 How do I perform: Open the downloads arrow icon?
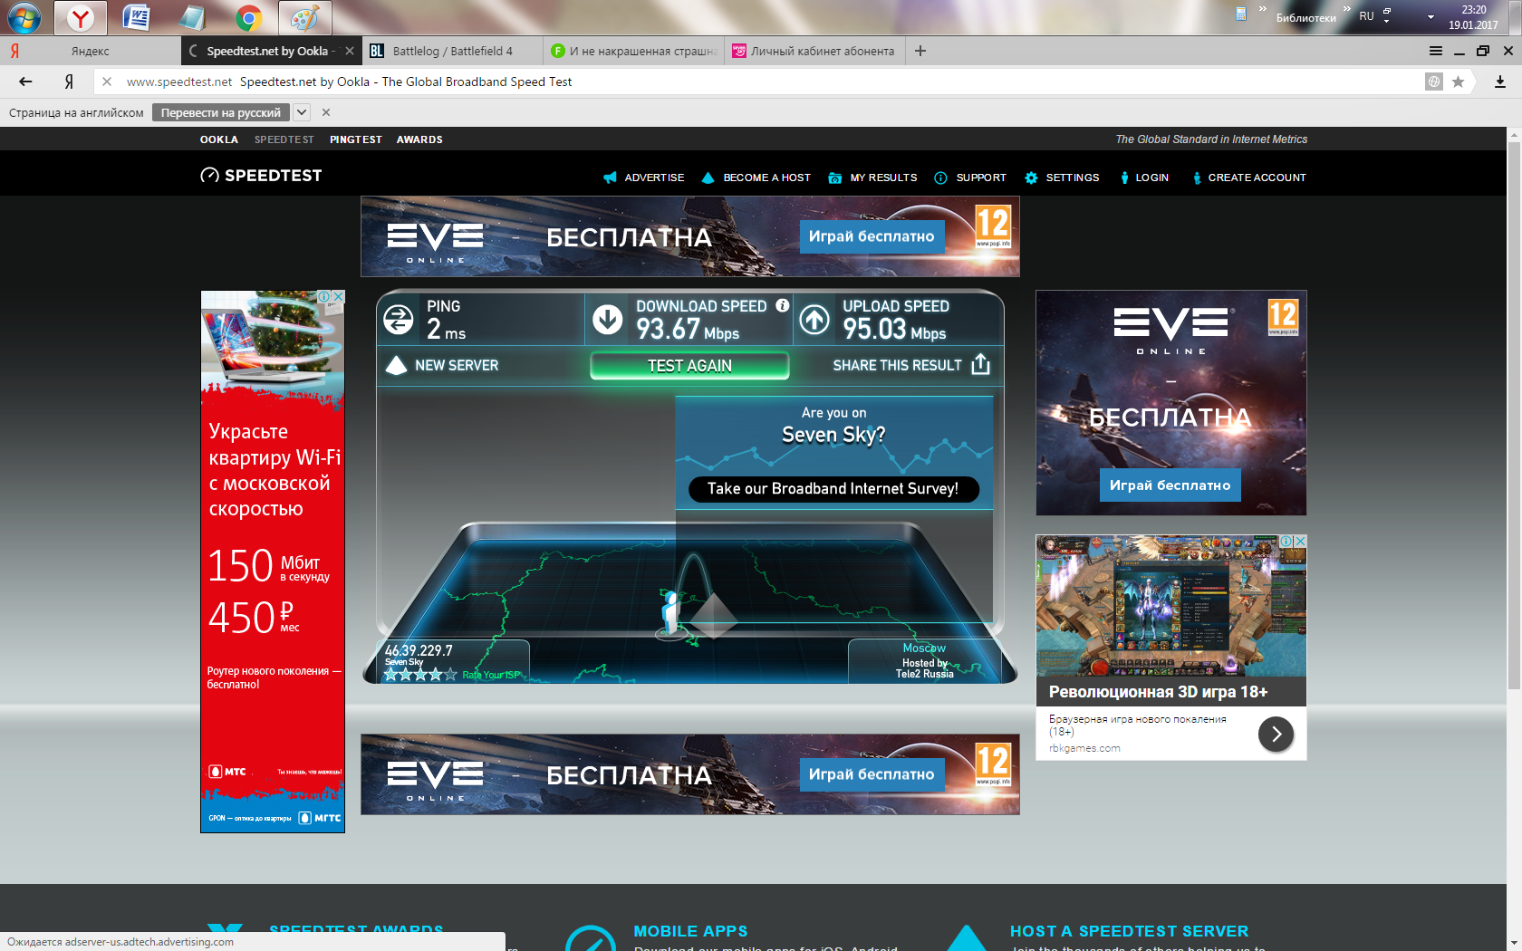pyautogui.click(x=1500, y=82)
